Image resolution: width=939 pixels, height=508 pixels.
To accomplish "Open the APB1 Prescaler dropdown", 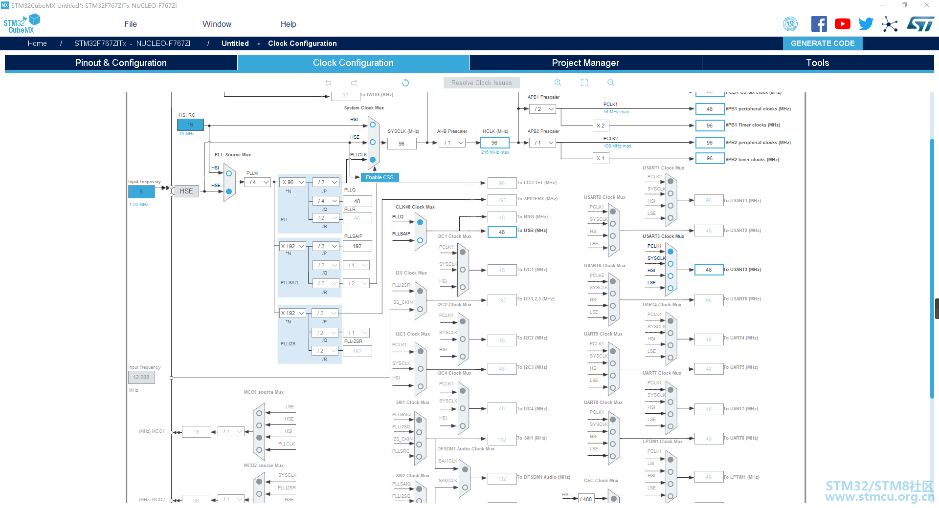I will coord(543,109).
